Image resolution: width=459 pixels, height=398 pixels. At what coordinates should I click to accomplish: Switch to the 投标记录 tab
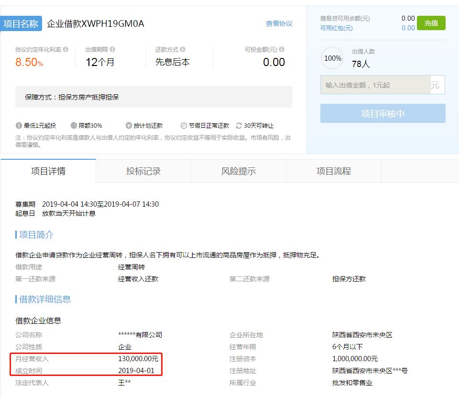[x=143, y=171]
